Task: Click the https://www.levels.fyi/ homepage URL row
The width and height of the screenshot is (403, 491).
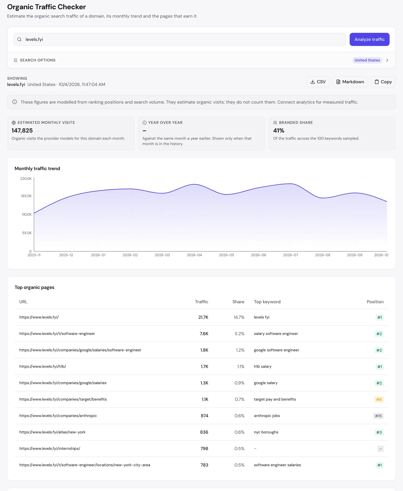Action: (39, 317)
